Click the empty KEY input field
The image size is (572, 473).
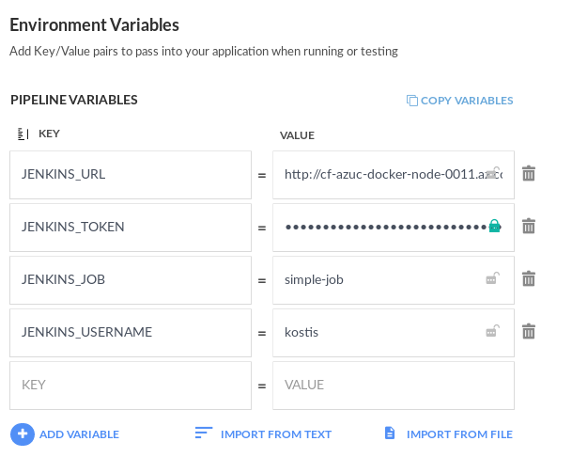[131, 386]
